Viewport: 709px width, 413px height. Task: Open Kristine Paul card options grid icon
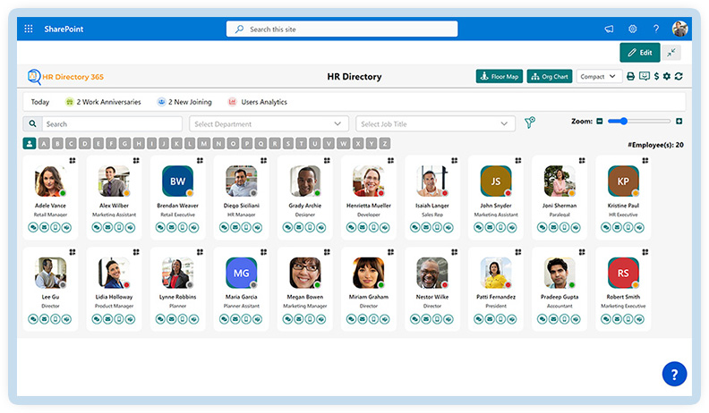pos(645,161)
